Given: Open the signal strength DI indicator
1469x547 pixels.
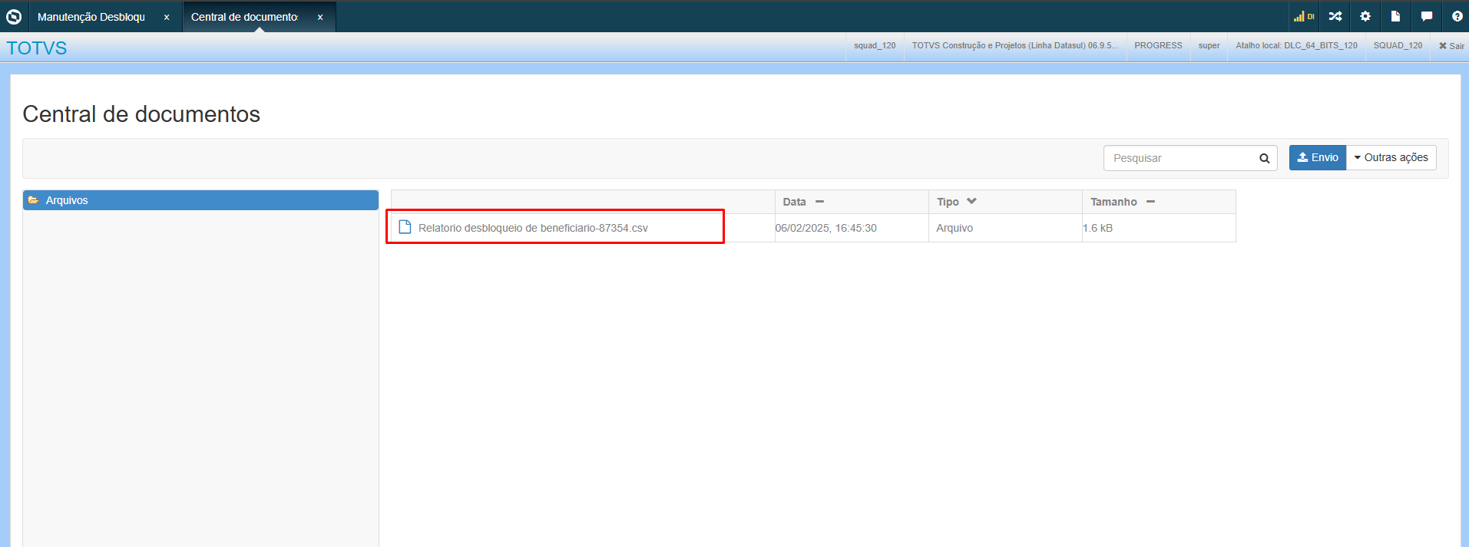Looking at the screenshot, I should point(1304,16).
